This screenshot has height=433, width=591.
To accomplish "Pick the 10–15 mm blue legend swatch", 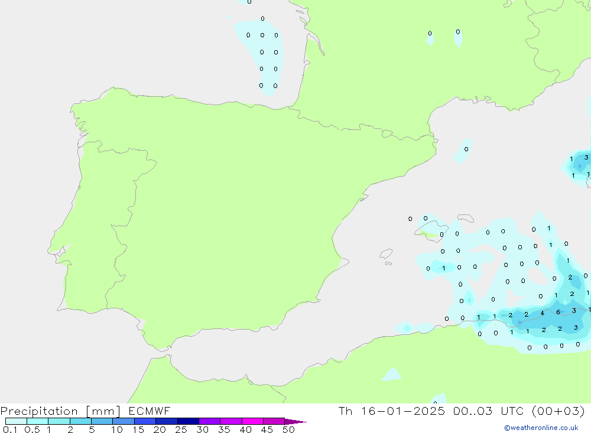I will 123,421.
